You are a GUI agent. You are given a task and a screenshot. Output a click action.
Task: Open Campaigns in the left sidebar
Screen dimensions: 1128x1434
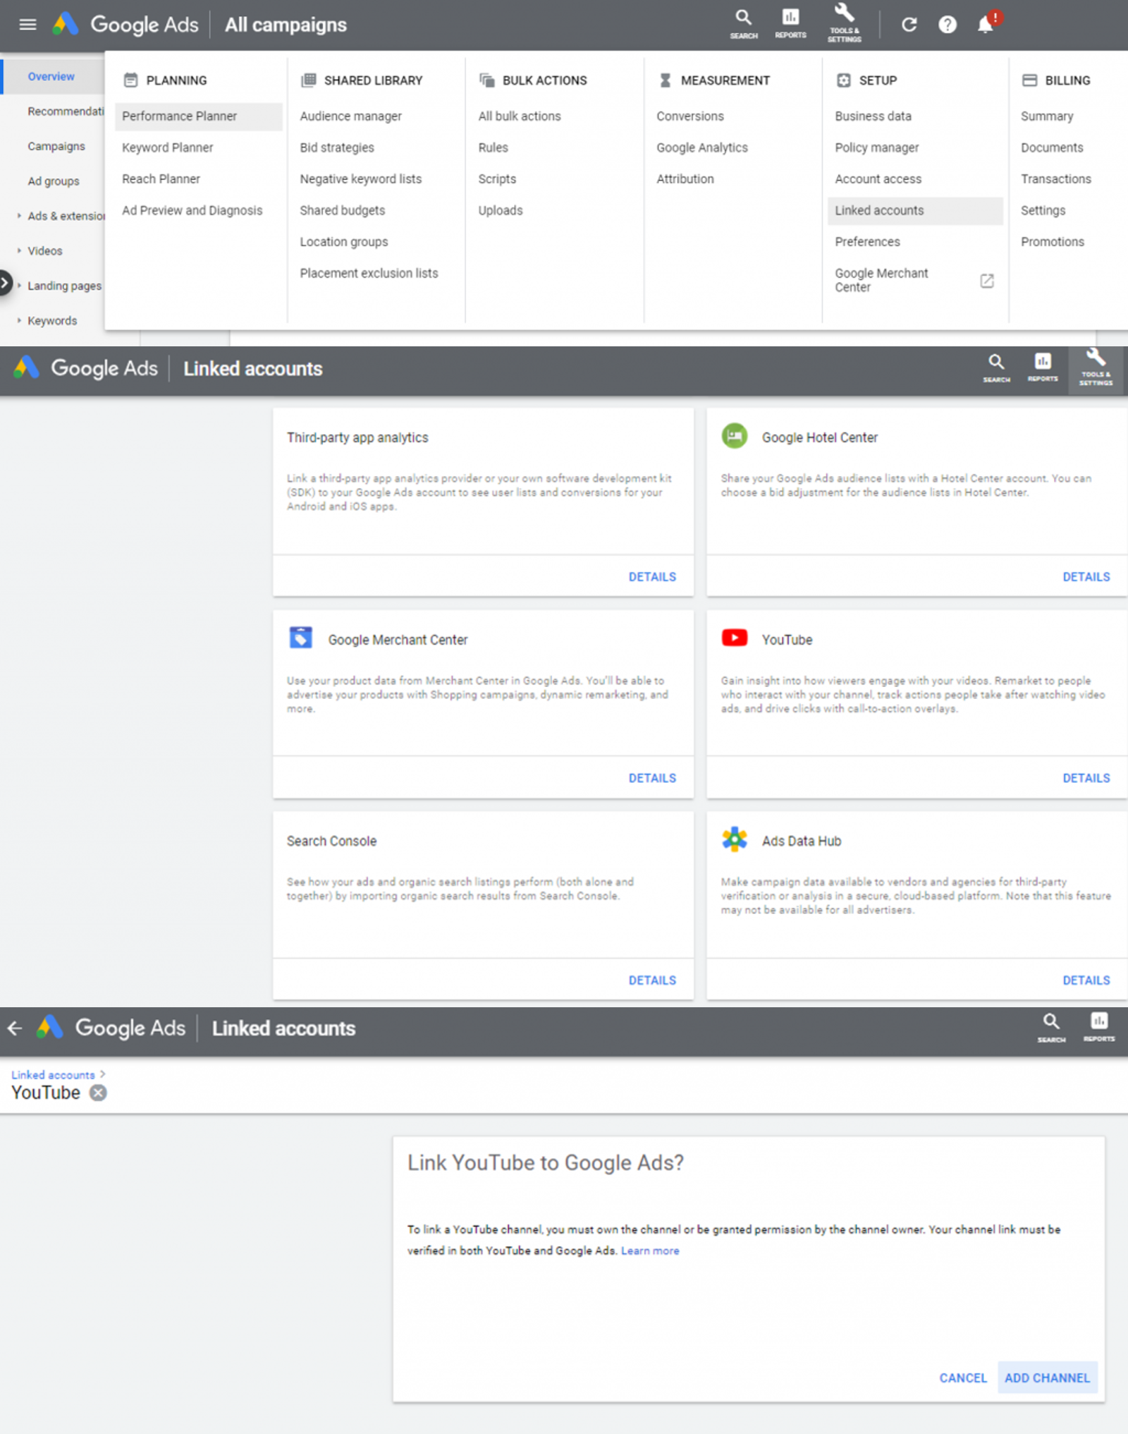point(56,146)
